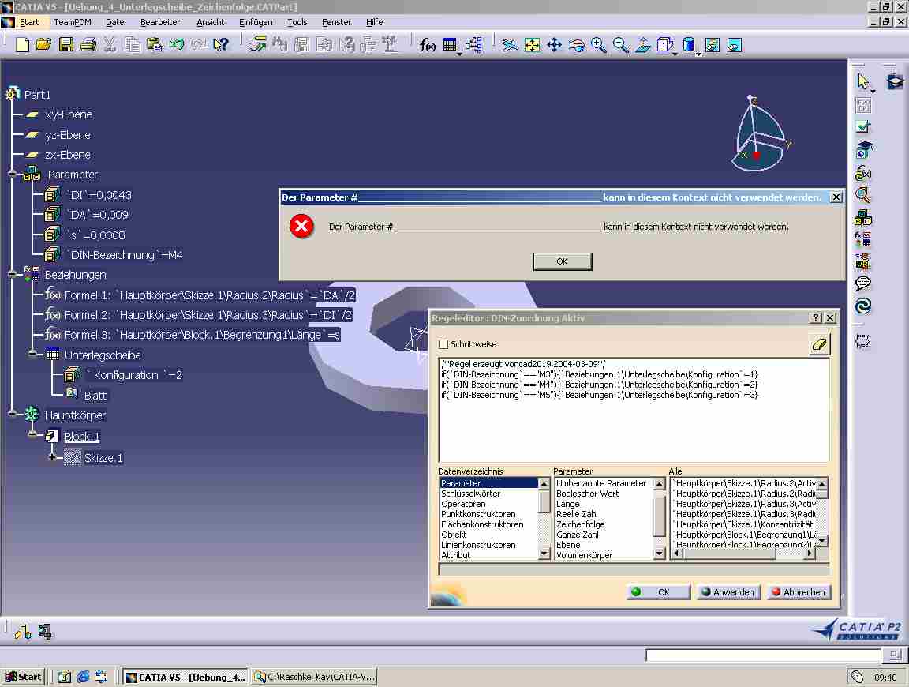Viewport: 909px width, 687px height.
Task: Open a file with the folder icon
Action: pos(43,45)
